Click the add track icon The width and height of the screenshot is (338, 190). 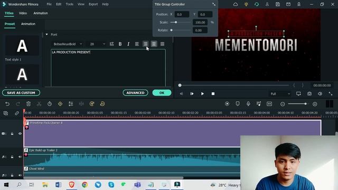pyautogui.click(x=6, y=113)
